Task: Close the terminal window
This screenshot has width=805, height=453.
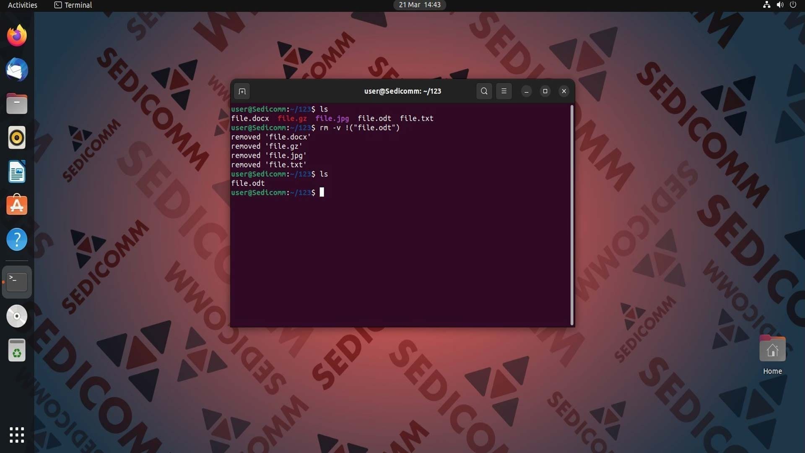Action: pos(564,91)
